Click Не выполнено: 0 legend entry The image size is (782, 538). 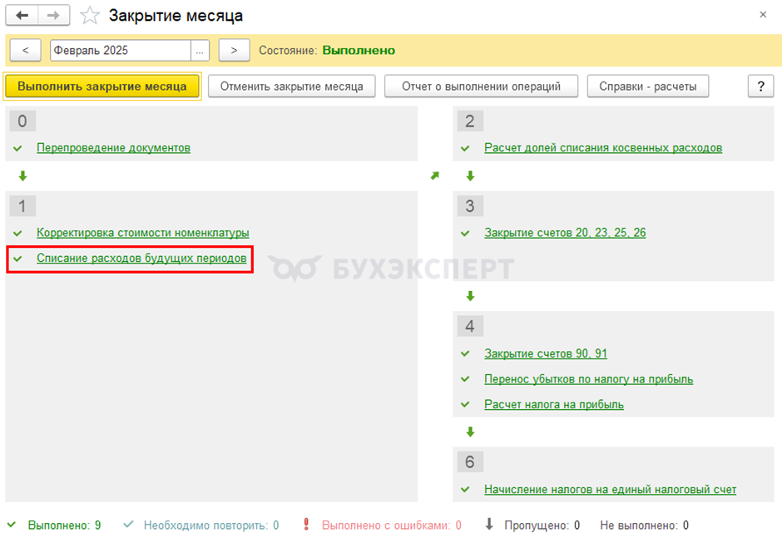click(x=645, y=525)
